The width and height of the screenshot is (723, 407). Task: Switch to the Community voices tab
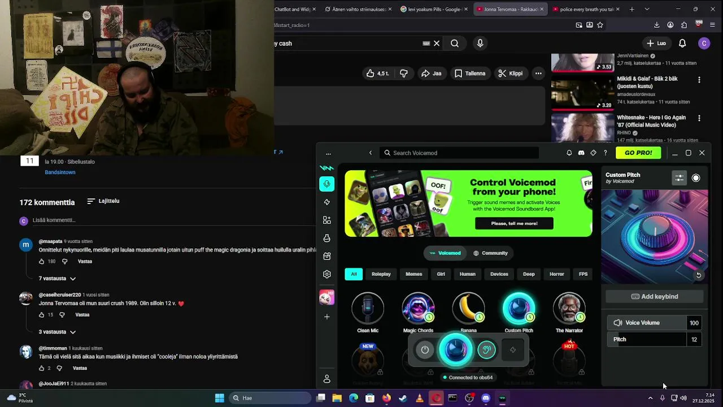click(490, 253)
